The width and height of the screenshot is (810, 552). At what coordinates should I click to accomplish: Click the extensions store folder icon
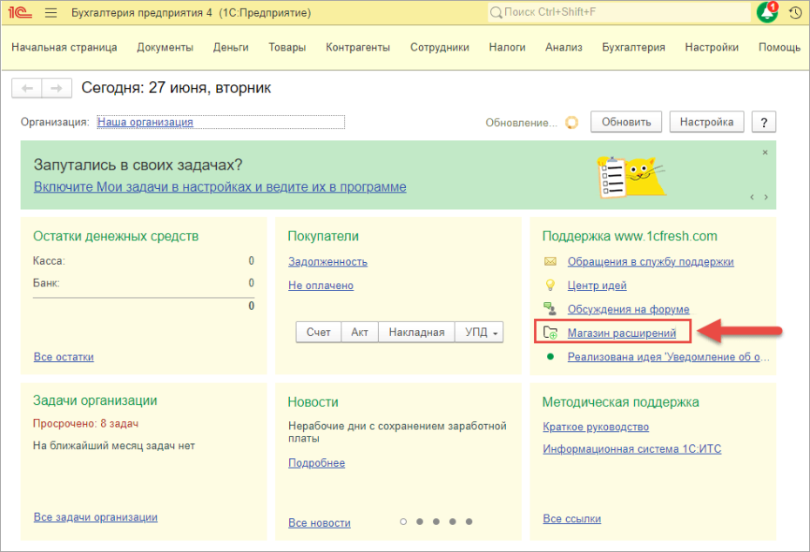click(550, 333)
